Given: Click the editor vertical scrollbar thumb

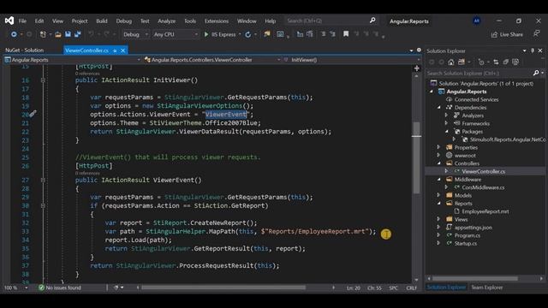Looking at the screenshot, I should pyautogui.click(x=416, y=157).
